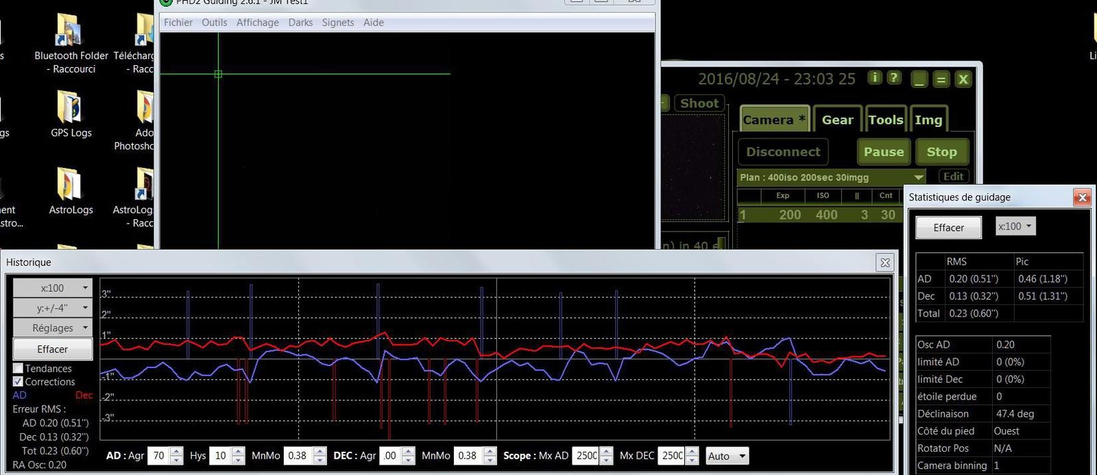
Task: Close the camera window with the green X
Action: coord(963,80)
